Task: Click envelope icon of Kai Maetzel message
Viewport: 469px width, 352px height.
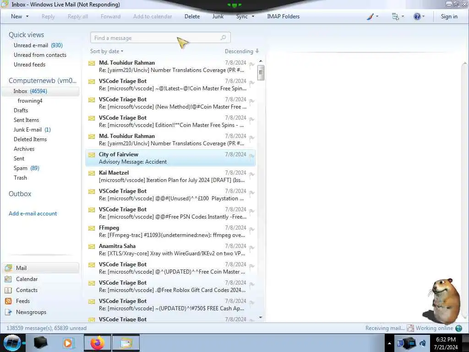Action: coord(92,173)
